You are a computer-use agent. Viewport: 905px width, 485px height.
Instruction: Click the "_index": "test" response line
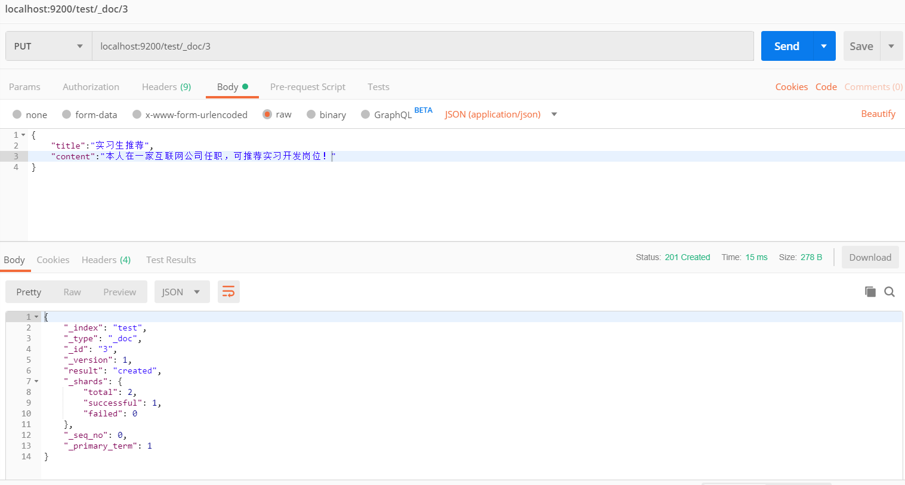104,328
